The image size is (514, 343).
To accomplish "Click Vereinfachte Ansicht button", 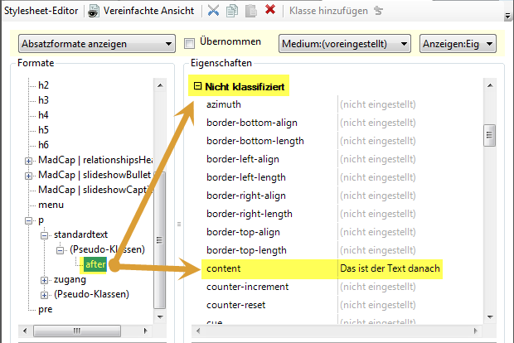I will pyautogui.click(x=149, y=11).
